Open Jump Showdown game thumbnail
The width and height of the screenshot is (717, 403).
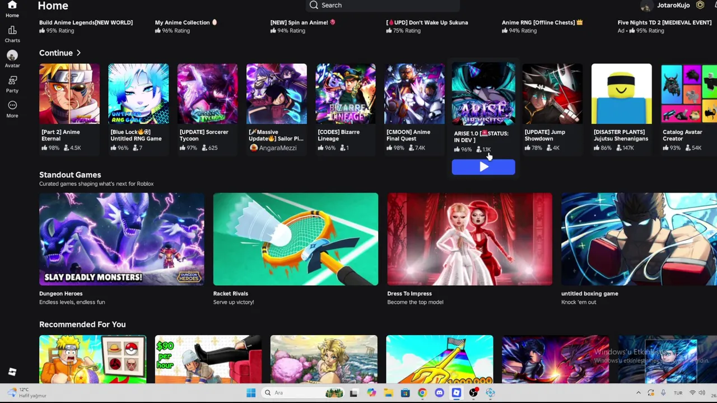(x=552, y=93)
